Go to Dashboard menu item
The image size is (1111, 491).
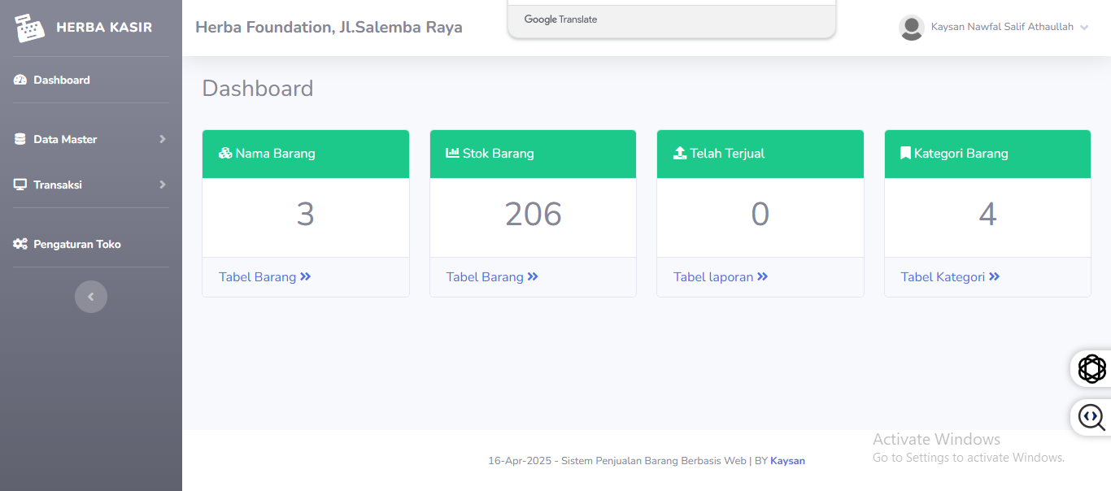[x=62, y=80]
